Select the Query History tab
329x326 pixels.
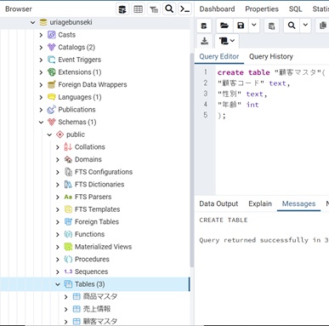[271, 56]
